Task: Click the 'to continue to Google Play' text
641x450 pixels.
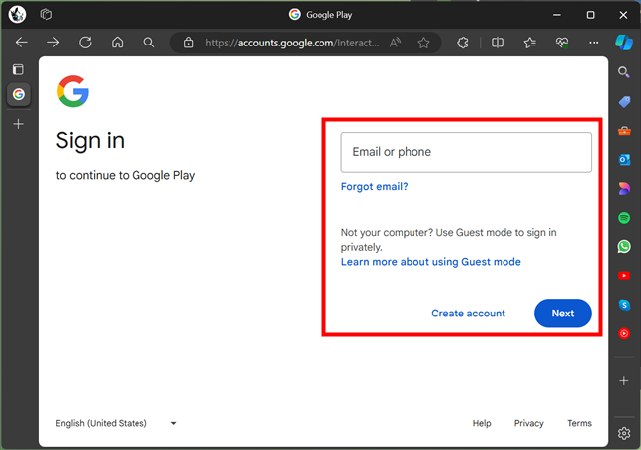Action: pyautogui.click(x=126, y=175)
